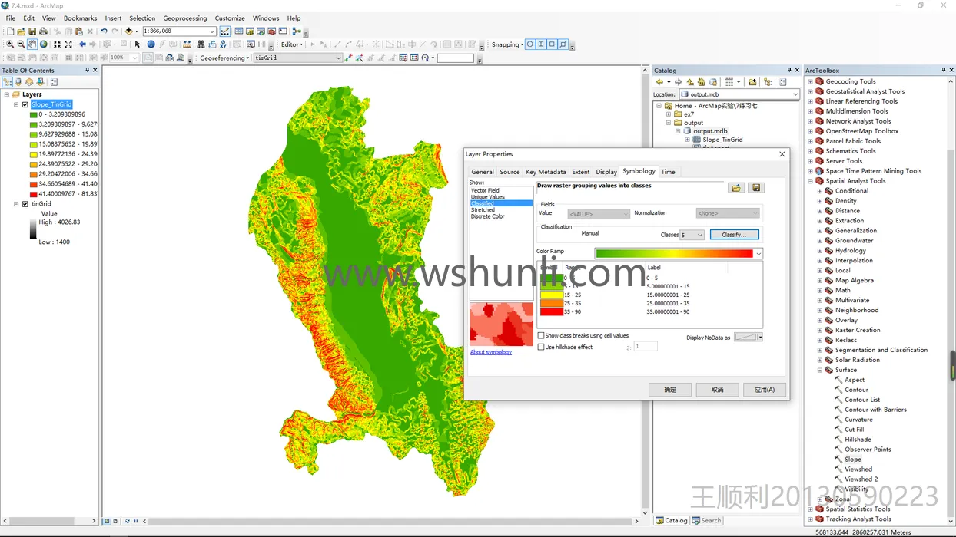Enable Show class breaks using cell values
The height and width of the screenshot is (537, 956).
click(541, 336)
